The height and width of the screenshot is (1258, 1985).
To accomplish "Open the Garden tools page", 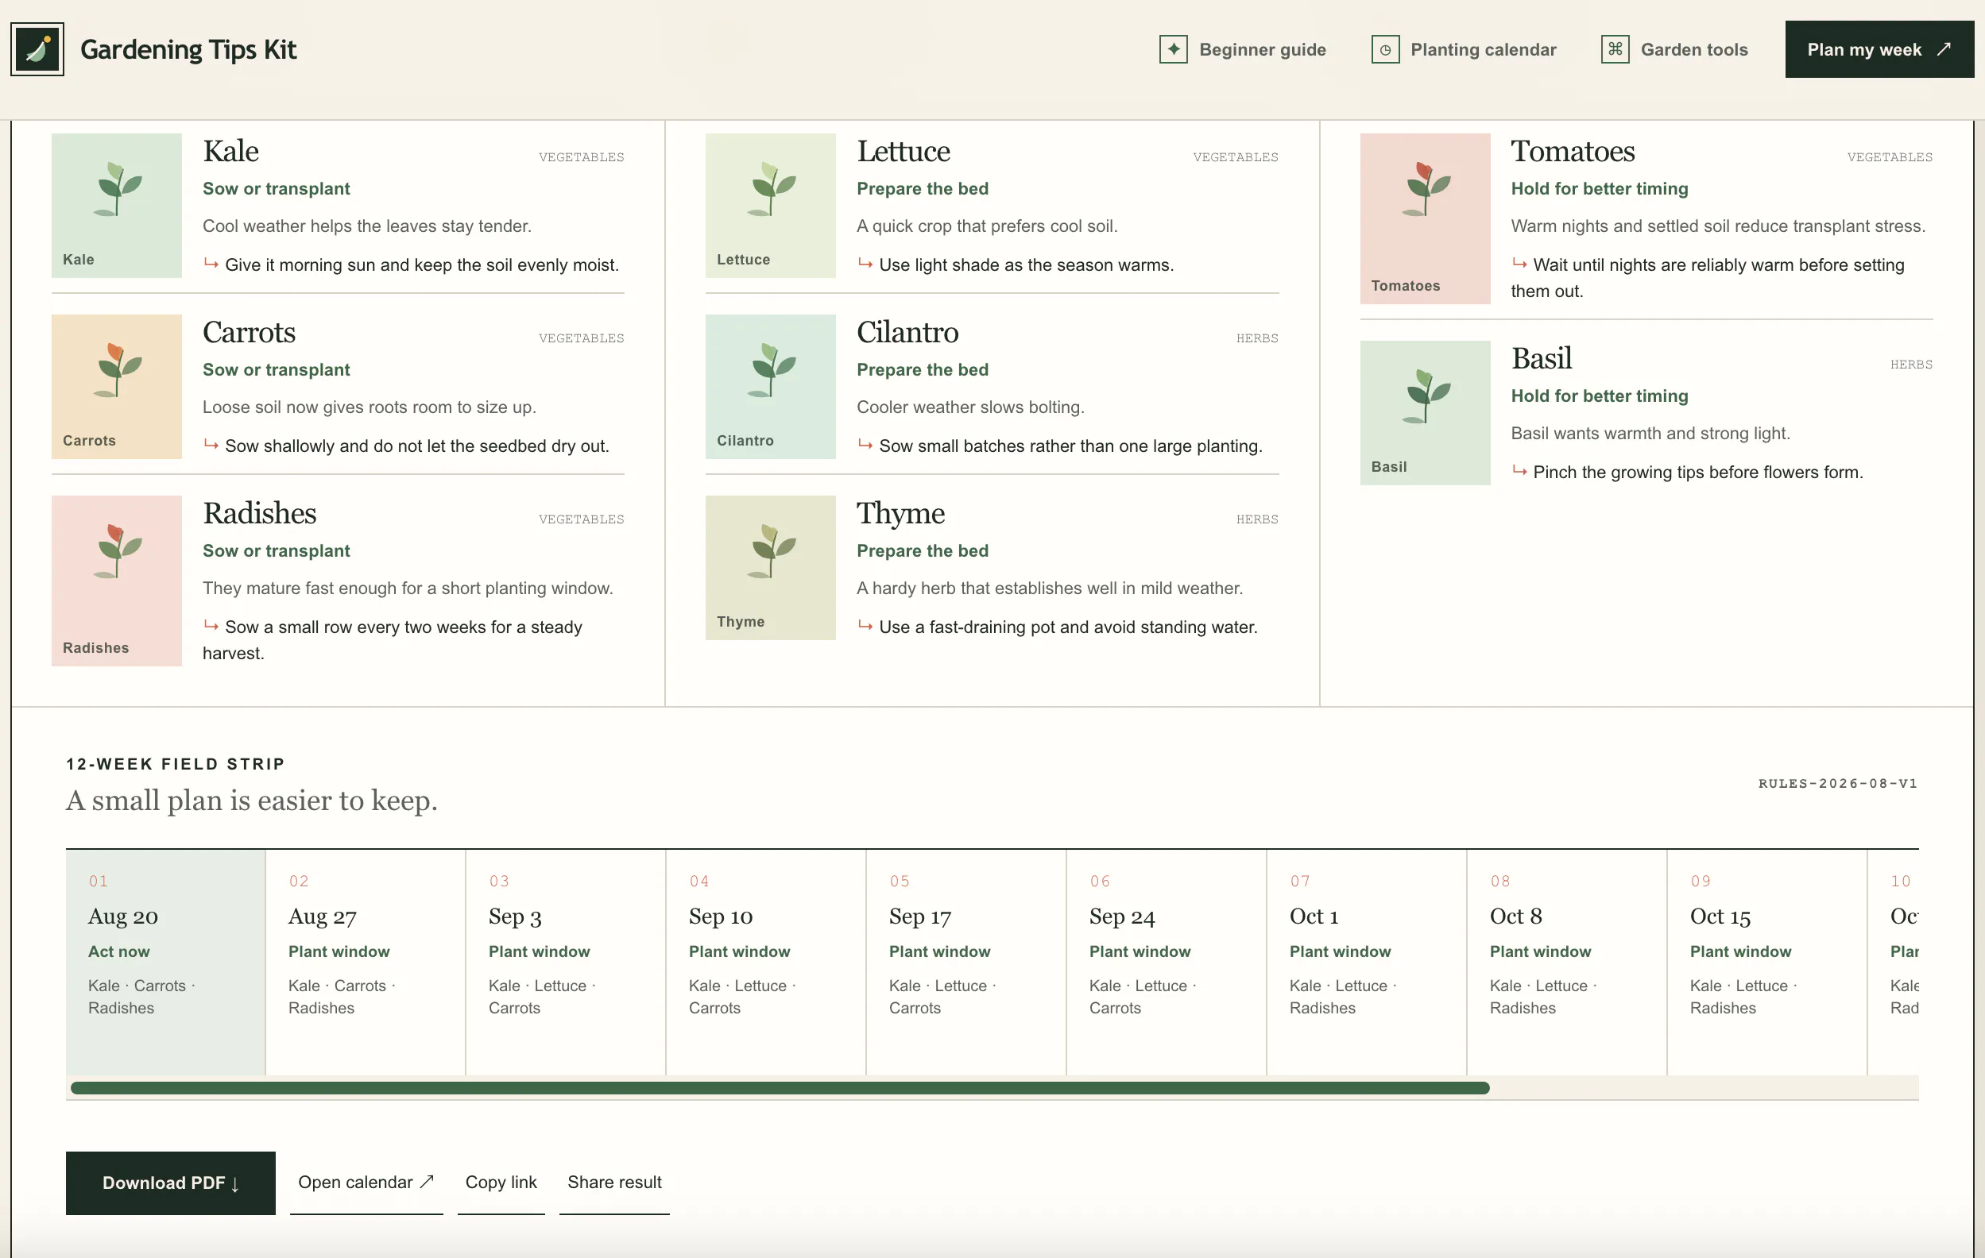I will pyautogui.click(x=1674, y=49).
